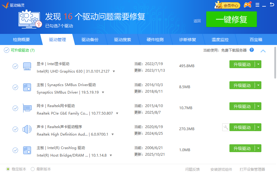Click the monitor icon for Intel显卡驱动
Viewport: 277px width, 174px height.
tap(27, 66)
